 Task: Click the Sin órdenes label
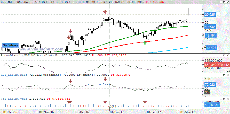(10, 45)
